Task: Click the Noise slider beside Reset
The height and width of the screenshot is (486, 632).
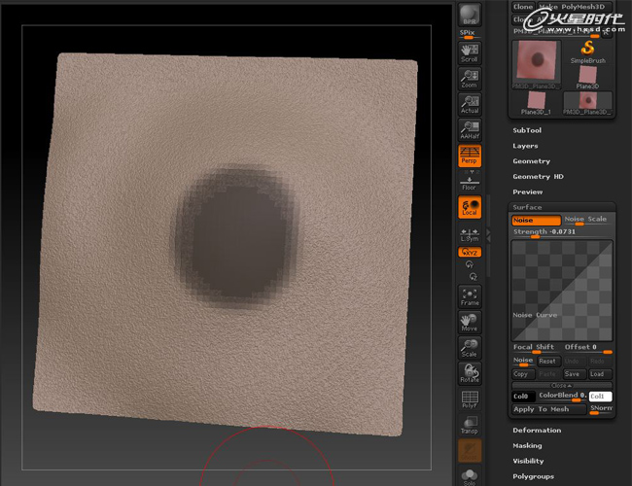Action: [x=523, y=362]
